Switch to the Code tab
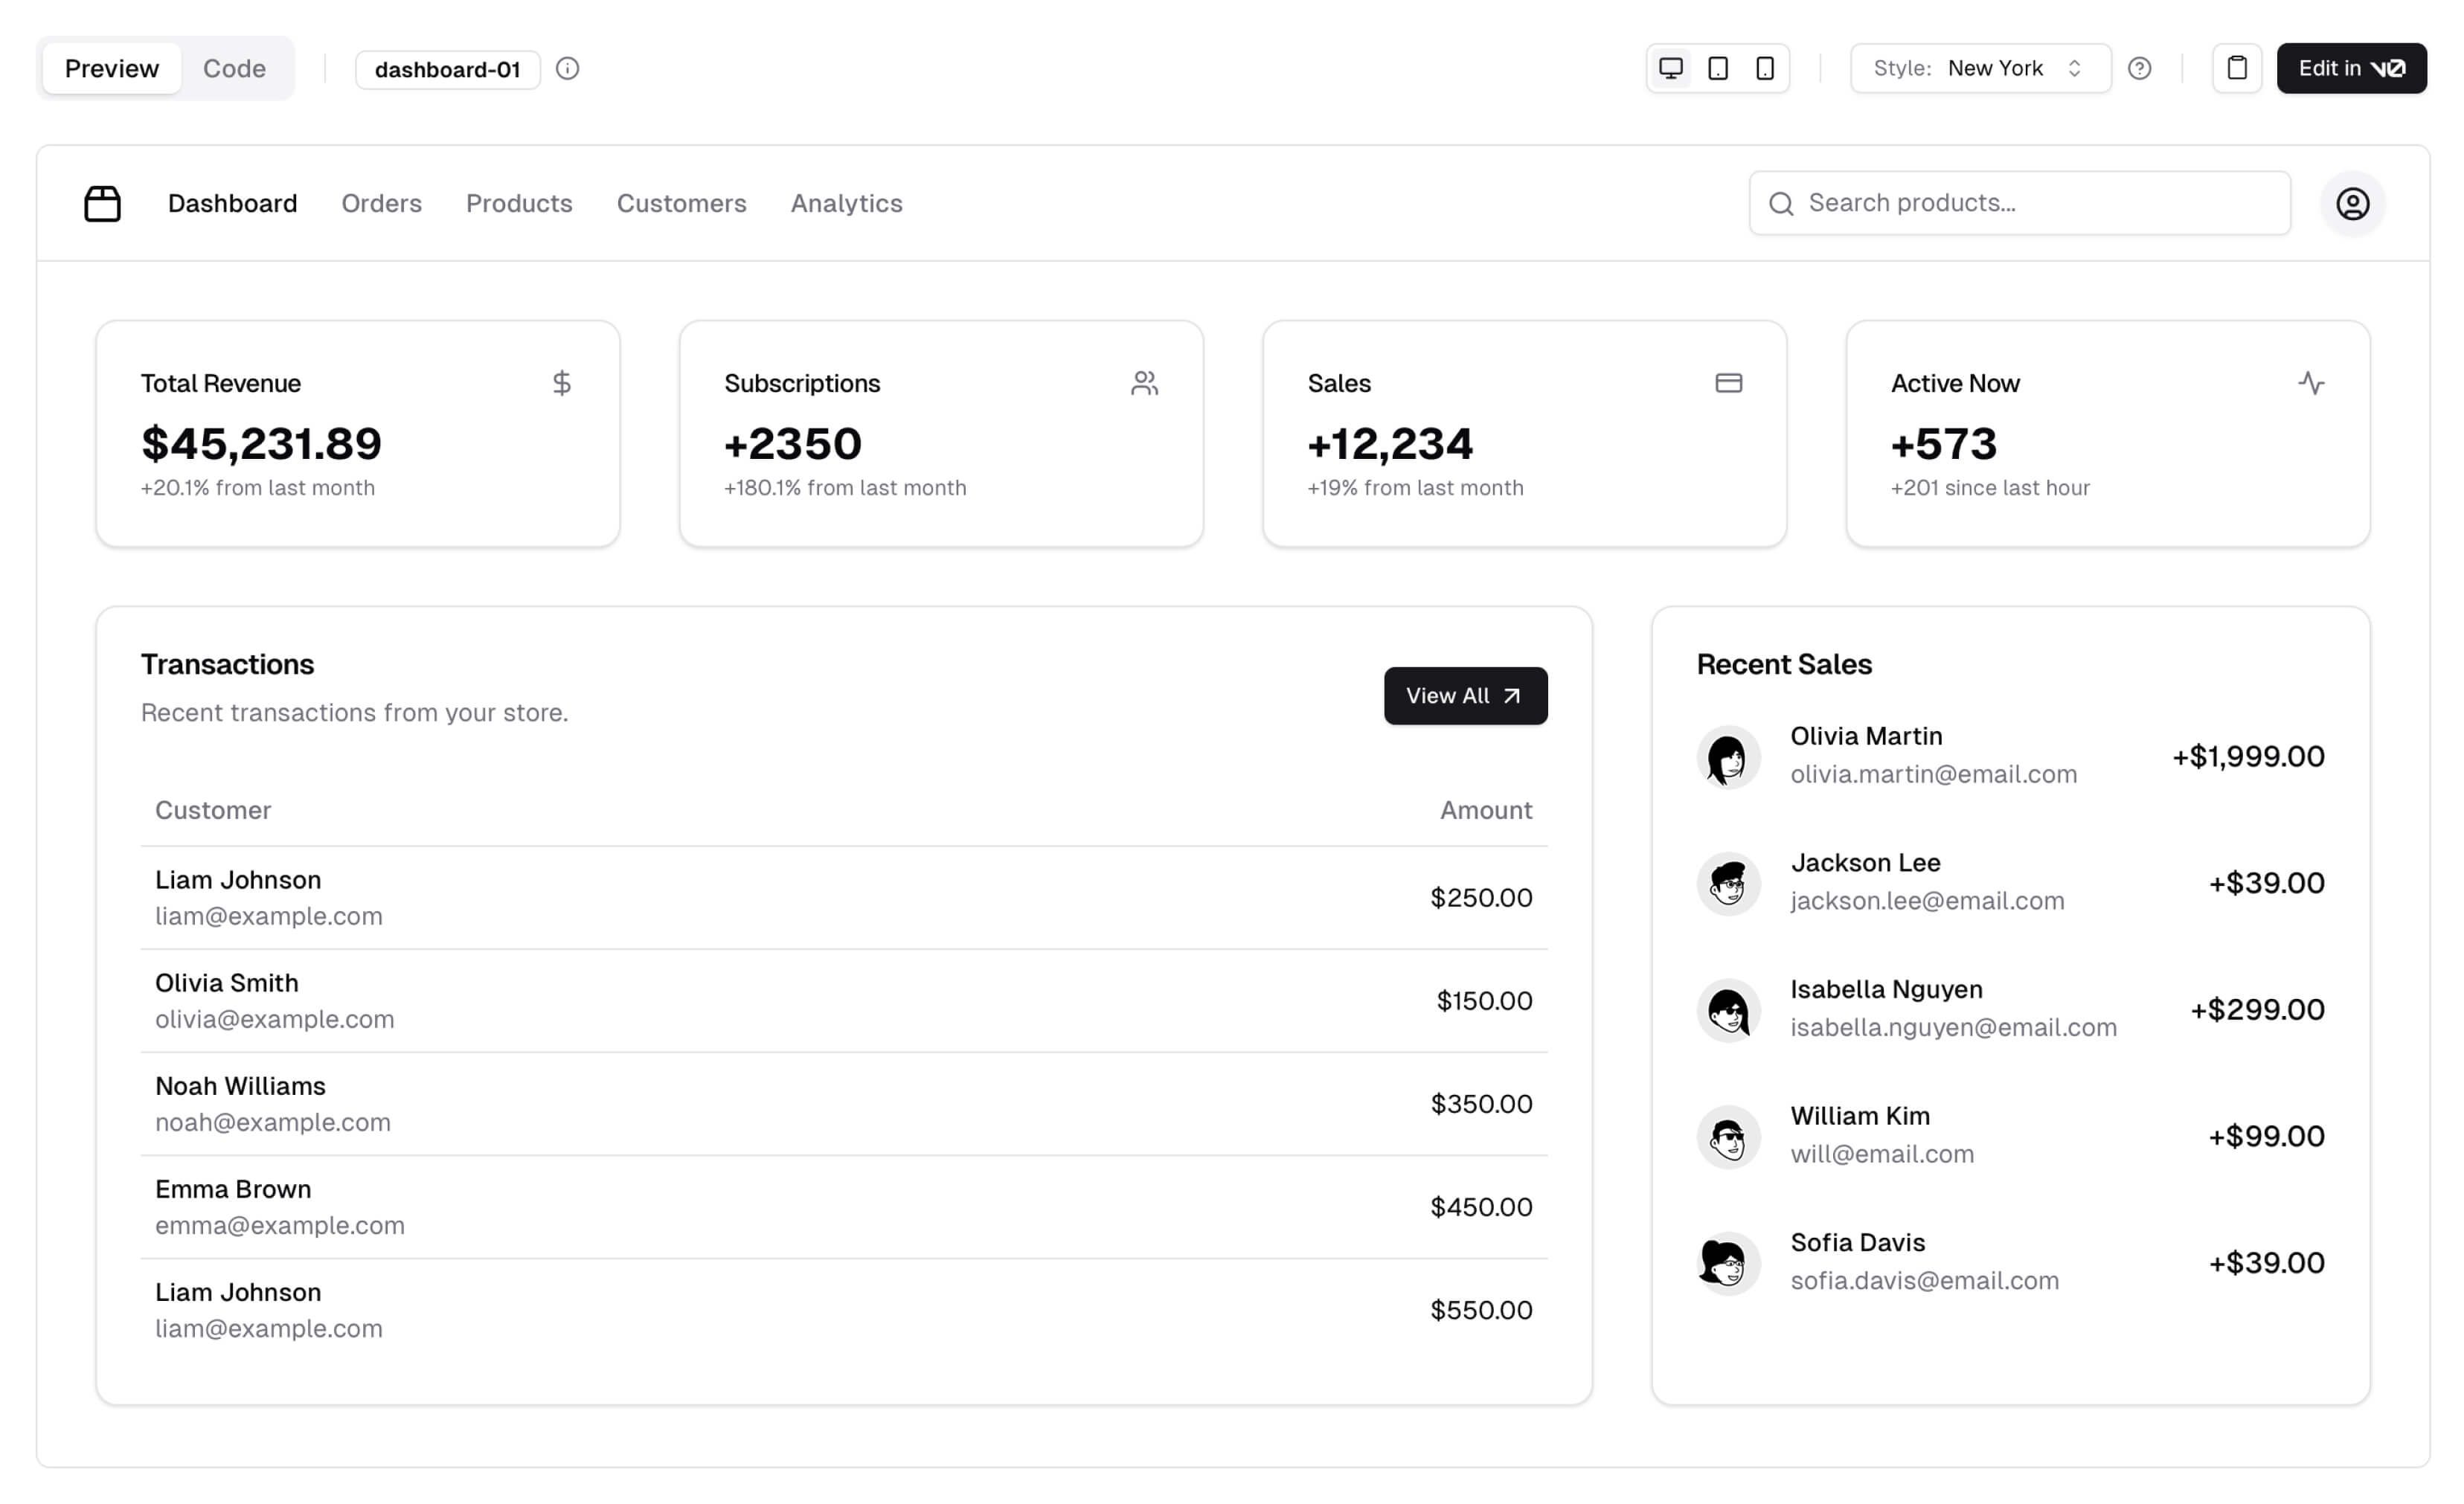Viewport: 2464px width, 1504px height. tap(234, 68)
